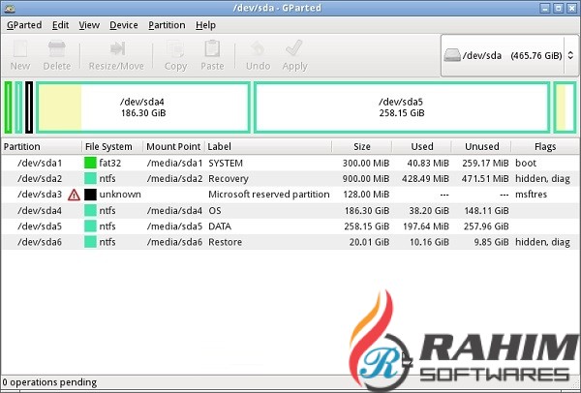Click the 148.11 GiB unused value
This screenshot has width=581, height=393.
pos(486,211)
